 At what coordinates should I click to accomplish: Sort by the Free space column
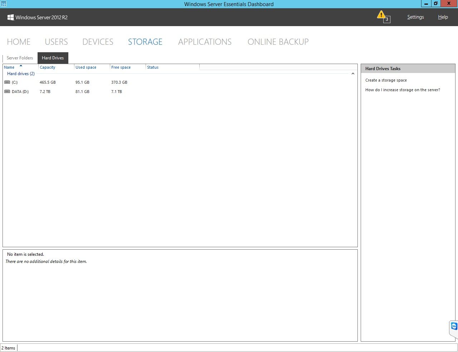(128, 67)
